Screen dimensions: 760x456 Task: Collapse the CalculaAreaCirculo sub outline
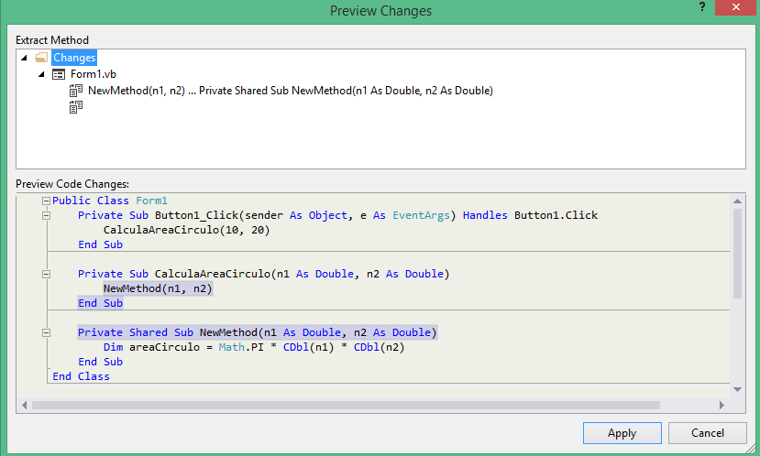point(46,274)
